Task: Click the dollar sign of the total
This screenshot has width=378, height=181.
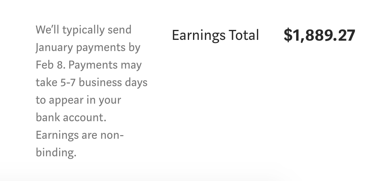Action: (288, 35)
